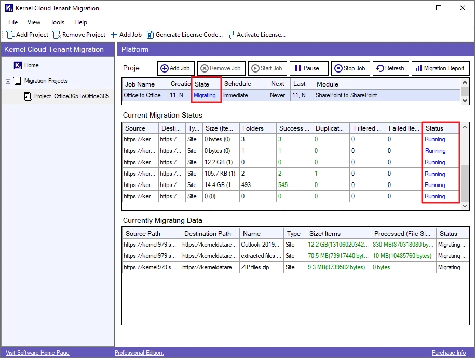Click Generate License Code toolbar icon
This screenshot has width=475, height=358.
click(x=151, y=35)
